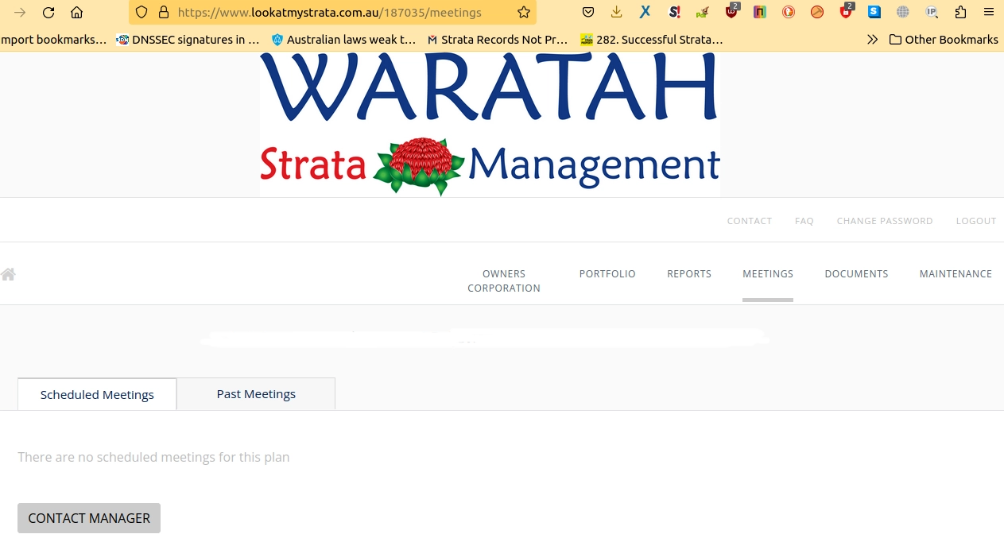Open Import bookmarks bookmark

[x=52, y=39]
